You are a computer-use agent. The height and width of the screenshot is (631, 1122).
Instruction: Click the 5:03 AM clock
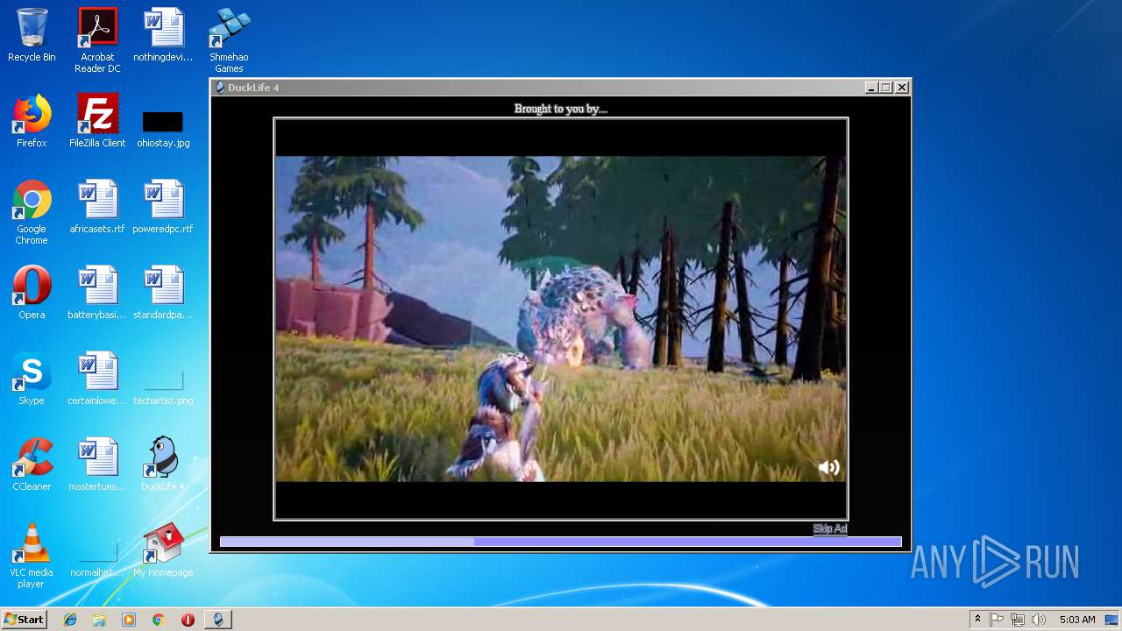(x=1077, y=620)
